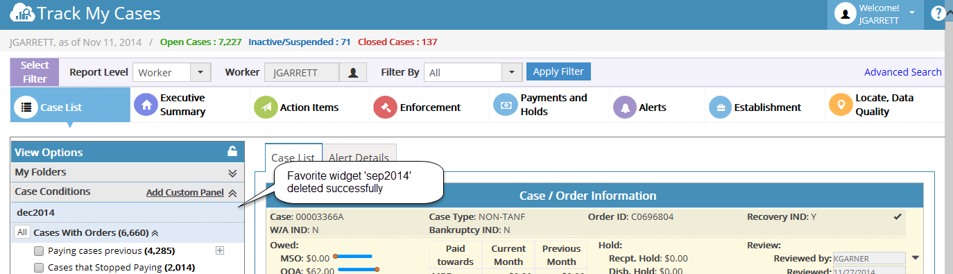Open the worker lookup person icon
The image size is (953, 274).
coord(353,72)
